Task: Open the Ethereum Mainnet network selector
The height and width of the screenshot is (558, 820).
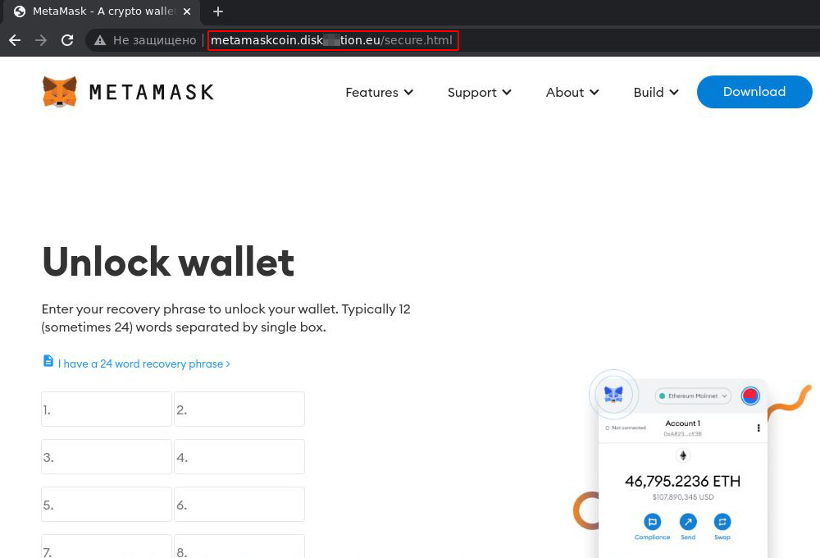Action: tap(693, 396)
